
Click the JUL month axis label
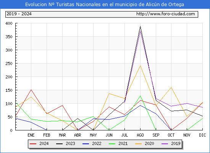124,135
